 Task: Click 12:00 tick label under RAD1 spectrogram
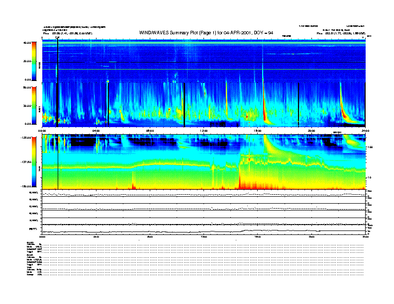point(203,131)
